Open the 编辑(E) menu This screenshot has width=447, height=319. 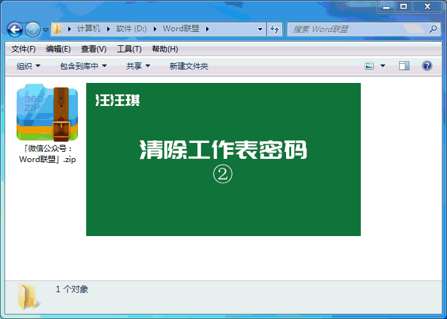(58, 49)
